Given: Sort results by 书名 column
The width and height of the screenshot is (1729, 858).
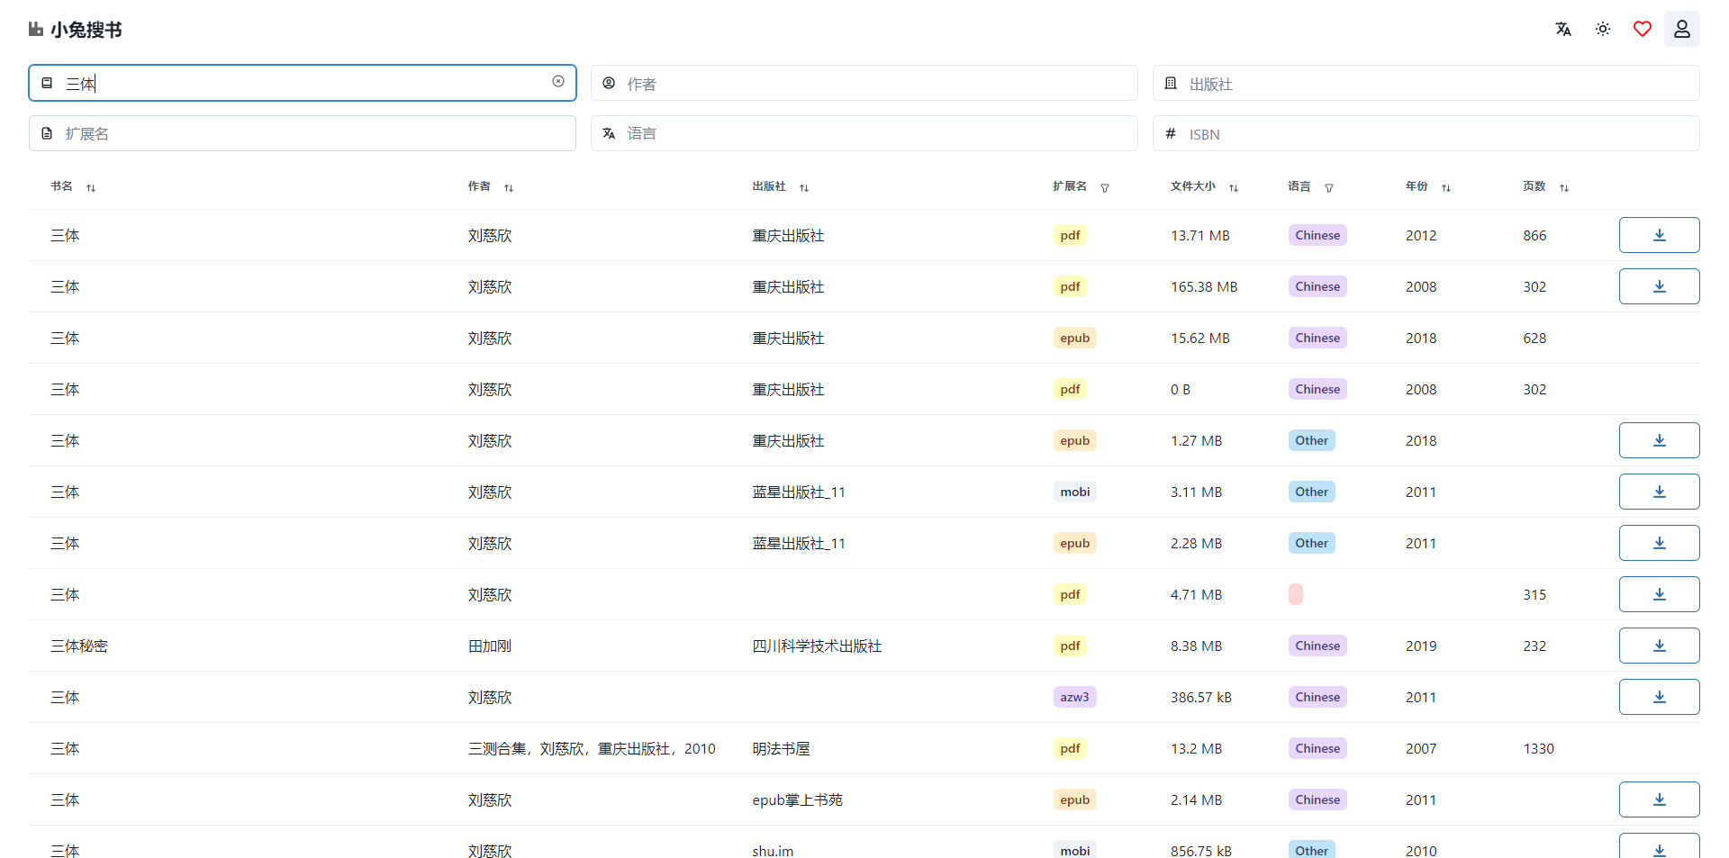Looking at the screenshot, I should [91, 187].
